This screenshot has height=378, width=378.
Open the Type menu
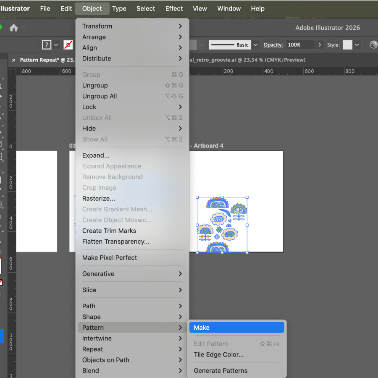pos(119,9)
